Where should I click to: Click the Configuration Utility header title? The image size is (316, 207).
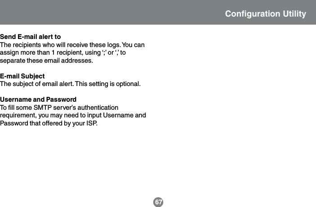click(x=265, y=14)
